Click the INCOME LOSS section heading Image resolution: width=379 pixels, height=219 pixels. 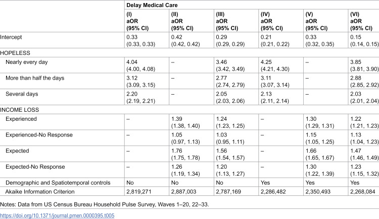(x=19, y=110)
